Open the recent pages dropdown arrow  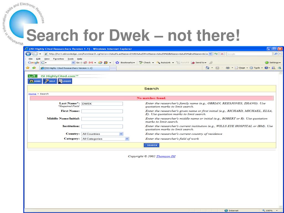coord(40,54)
